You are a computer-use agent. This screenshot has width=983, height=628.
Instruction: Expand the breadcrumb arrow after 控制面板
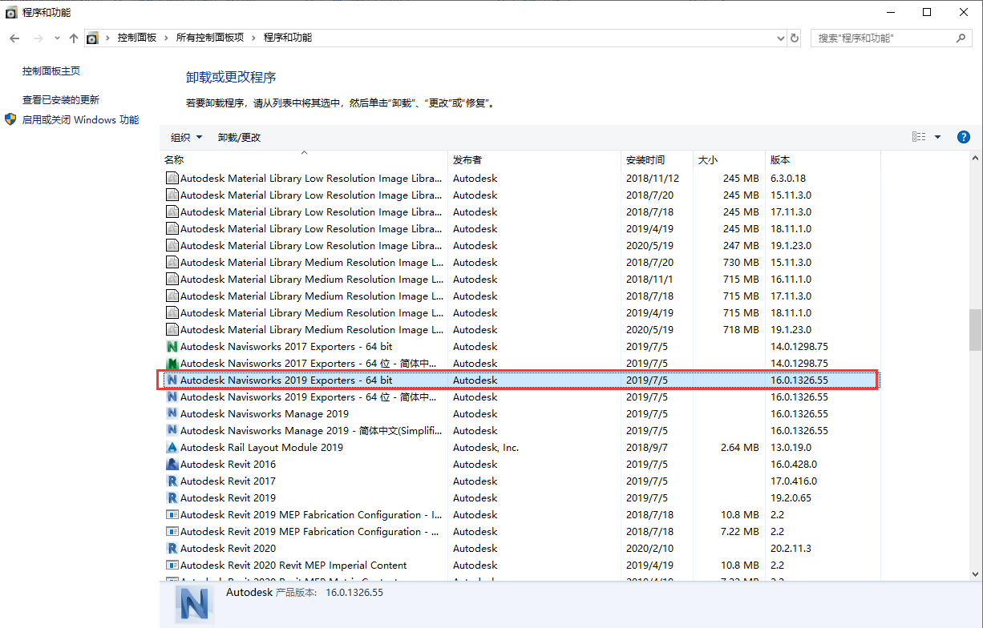pyautogui.click(x=167, y=38)
